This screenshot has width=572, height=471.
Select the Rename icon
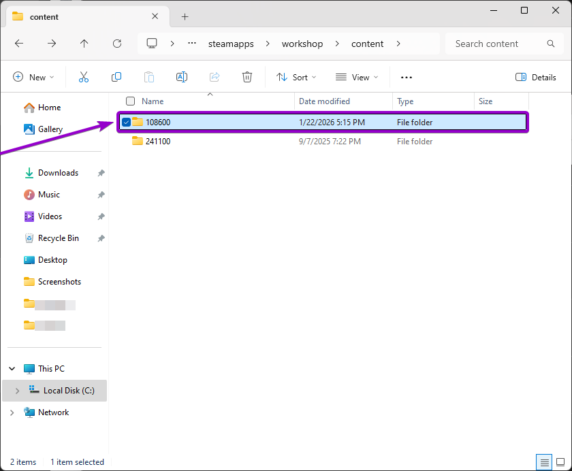pos(182,77)
